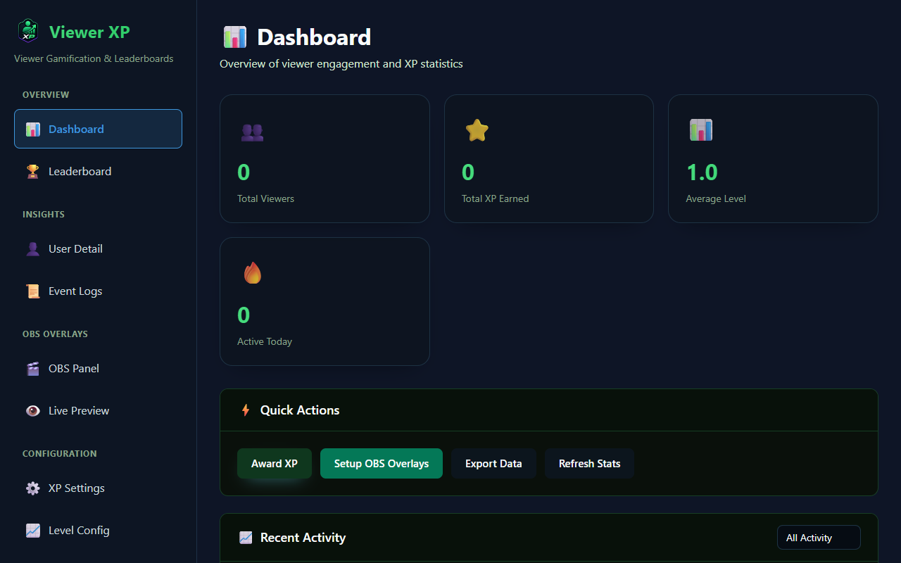901x563 pixels.
Task: Click the Average Level chart icon
Action: tap(700, 130)
